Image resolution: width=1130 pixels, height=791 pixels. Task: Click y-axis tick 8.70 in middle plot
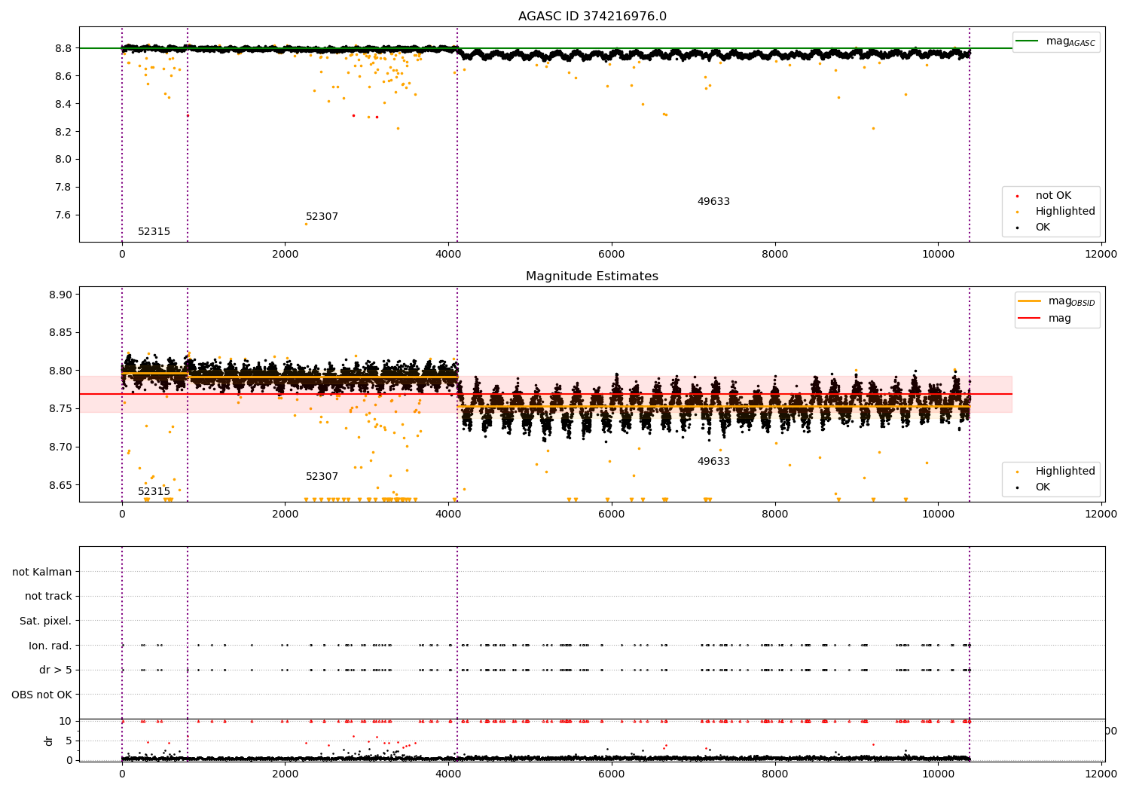pos(60,447)
